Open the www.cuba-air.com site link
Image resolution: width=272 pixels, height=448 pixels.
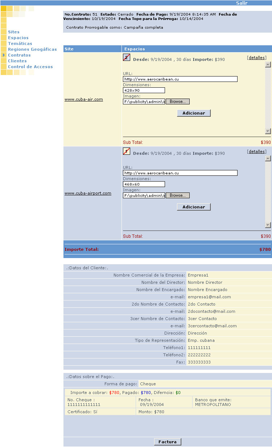tap(84, 99)
